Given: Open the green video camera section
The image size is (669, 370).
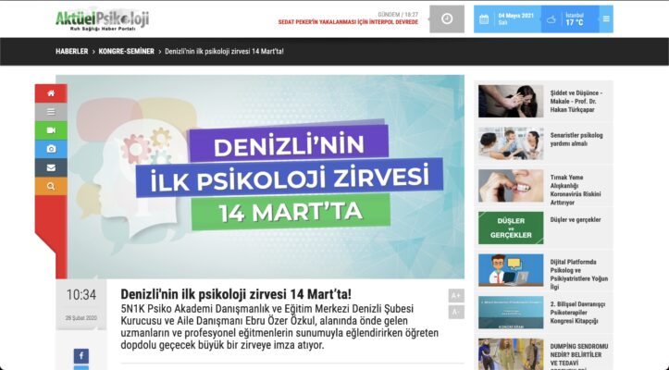Looking at the screenshot, I should 51,130.
